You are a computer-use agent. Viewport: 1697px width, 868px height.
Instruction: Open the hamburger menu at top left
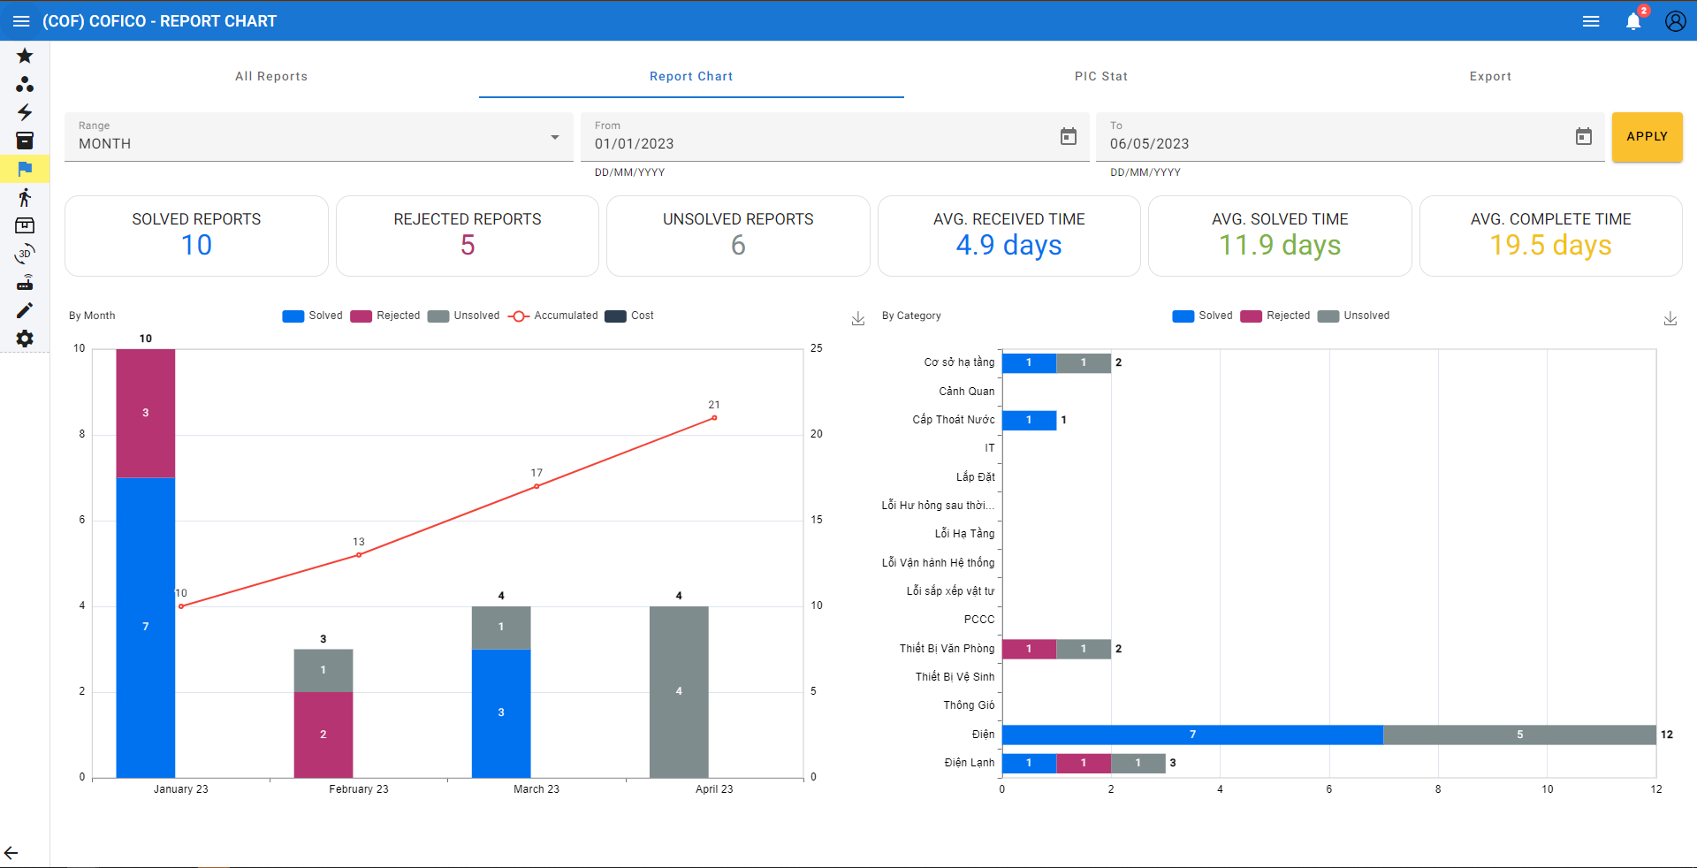21,21
